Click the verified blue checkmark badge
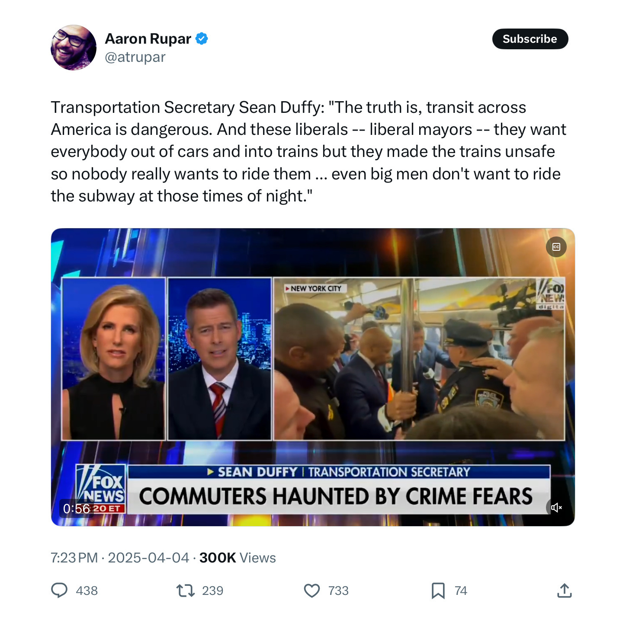Image resolution: width=626 pixels, height=623 pixels. point(202,39)
